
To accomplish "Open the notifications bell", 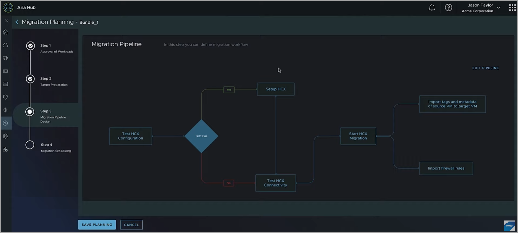I will [432, 8].
